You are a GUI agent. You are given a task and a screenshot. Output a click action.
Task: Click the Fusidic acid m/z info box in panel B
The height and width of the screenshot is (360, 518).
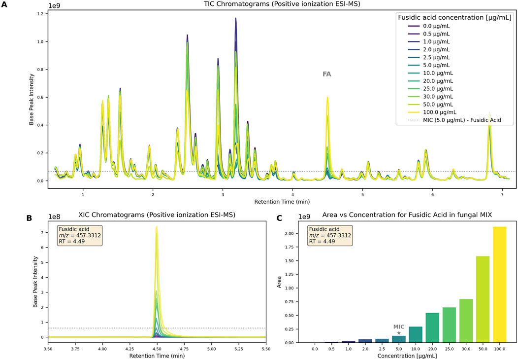click(80, 235)
